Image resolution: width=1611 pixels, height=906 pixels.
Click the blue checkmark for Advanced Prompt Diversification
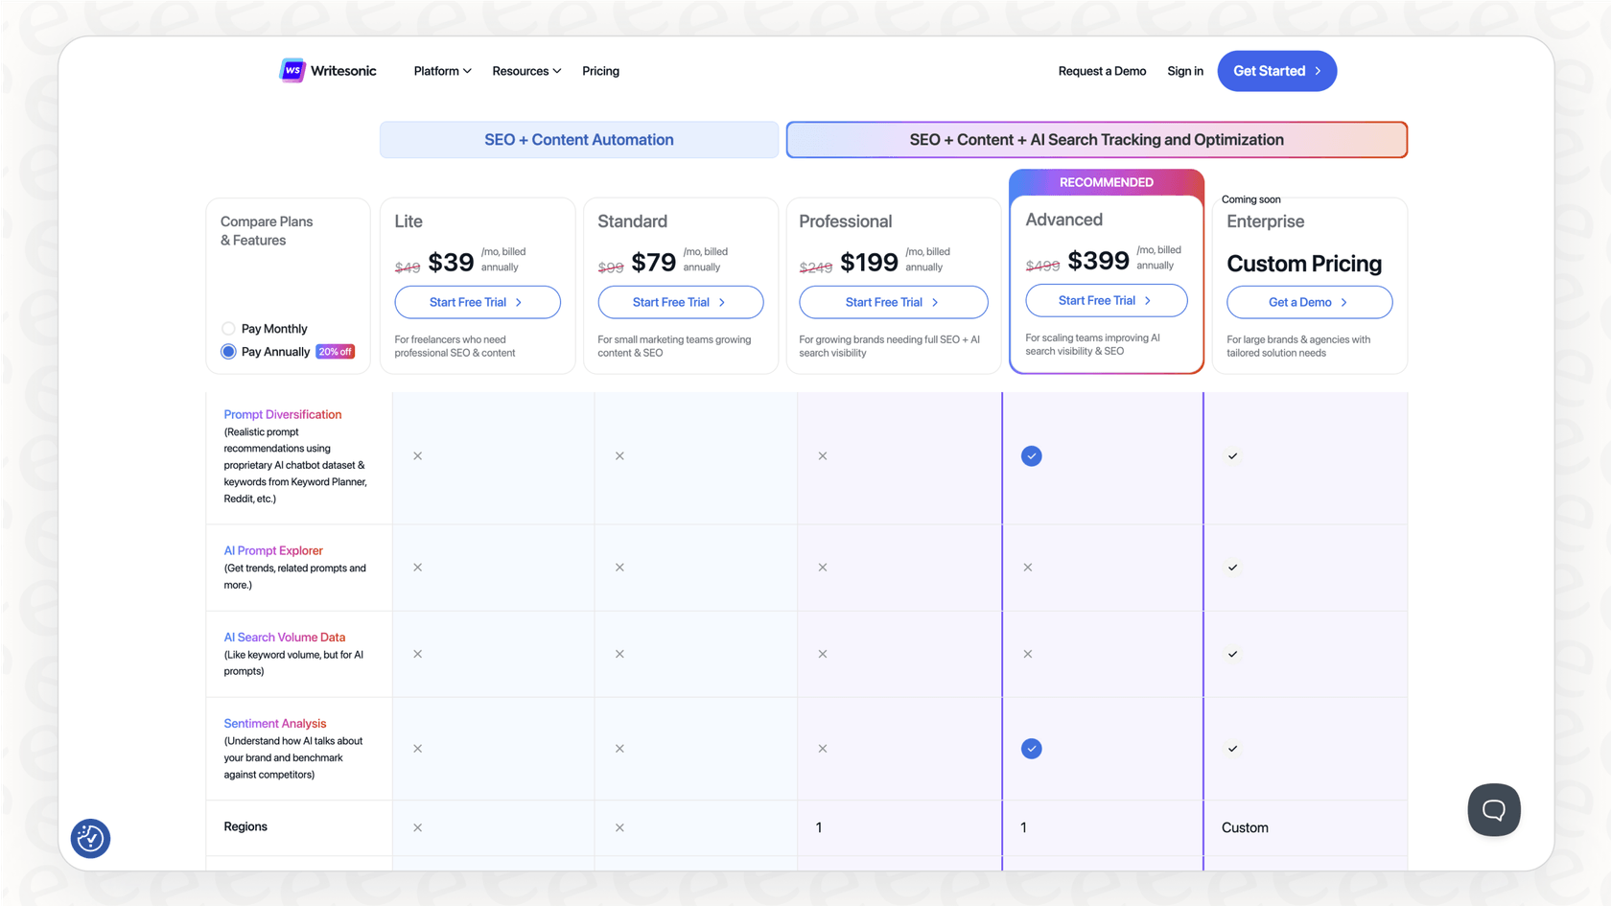(1032, 455)
